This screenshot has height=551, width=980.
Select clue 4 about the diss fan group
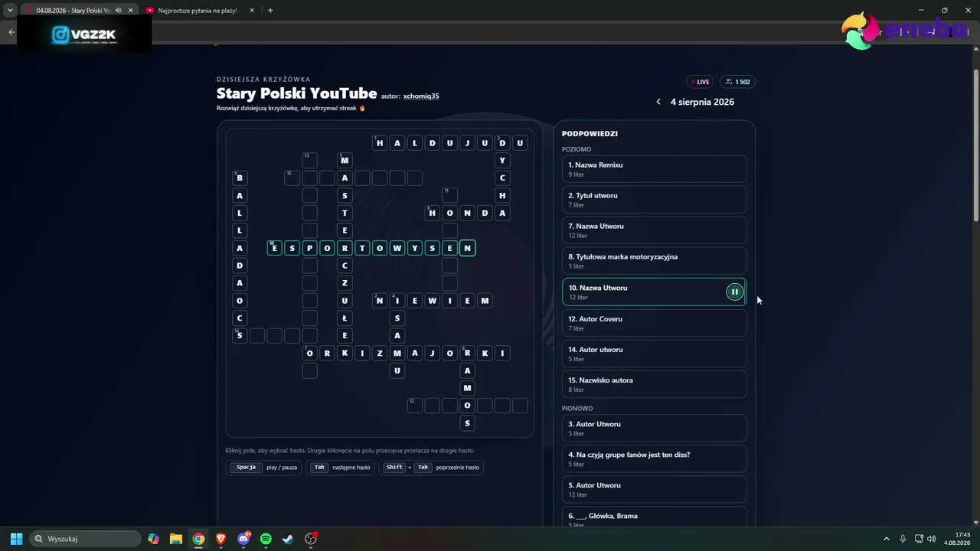tap(654, 458)
